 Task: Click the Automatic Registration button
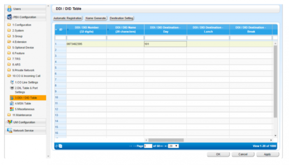(68, 18)
